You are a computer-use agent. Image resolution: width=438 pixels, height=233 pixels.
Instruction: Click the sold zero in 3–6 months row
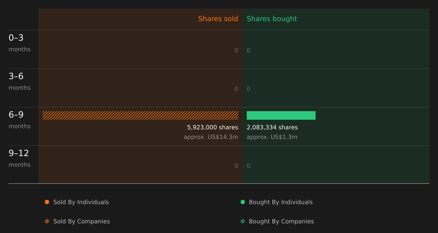[236, 89]
